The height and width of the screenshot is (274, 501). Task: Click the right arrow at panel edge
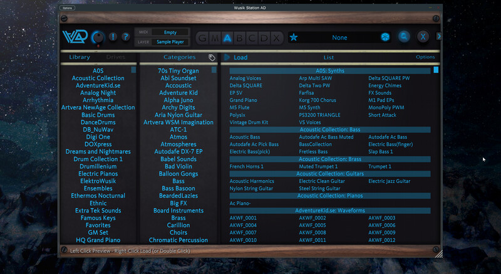pyautogui.click(x=439, y=36)
